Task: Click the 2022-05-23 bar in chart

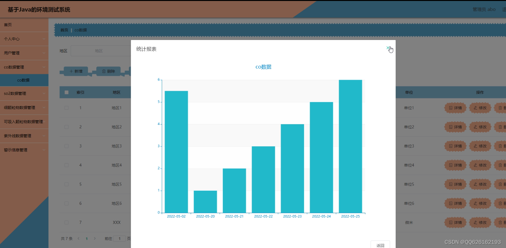Action: (x=292, y=168)
